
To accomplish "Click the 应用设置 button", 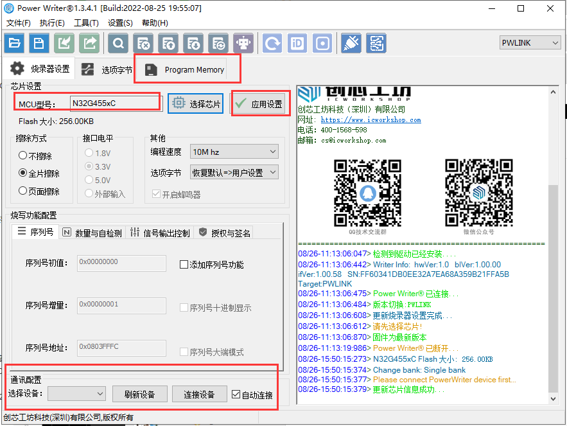I will 259,104.
